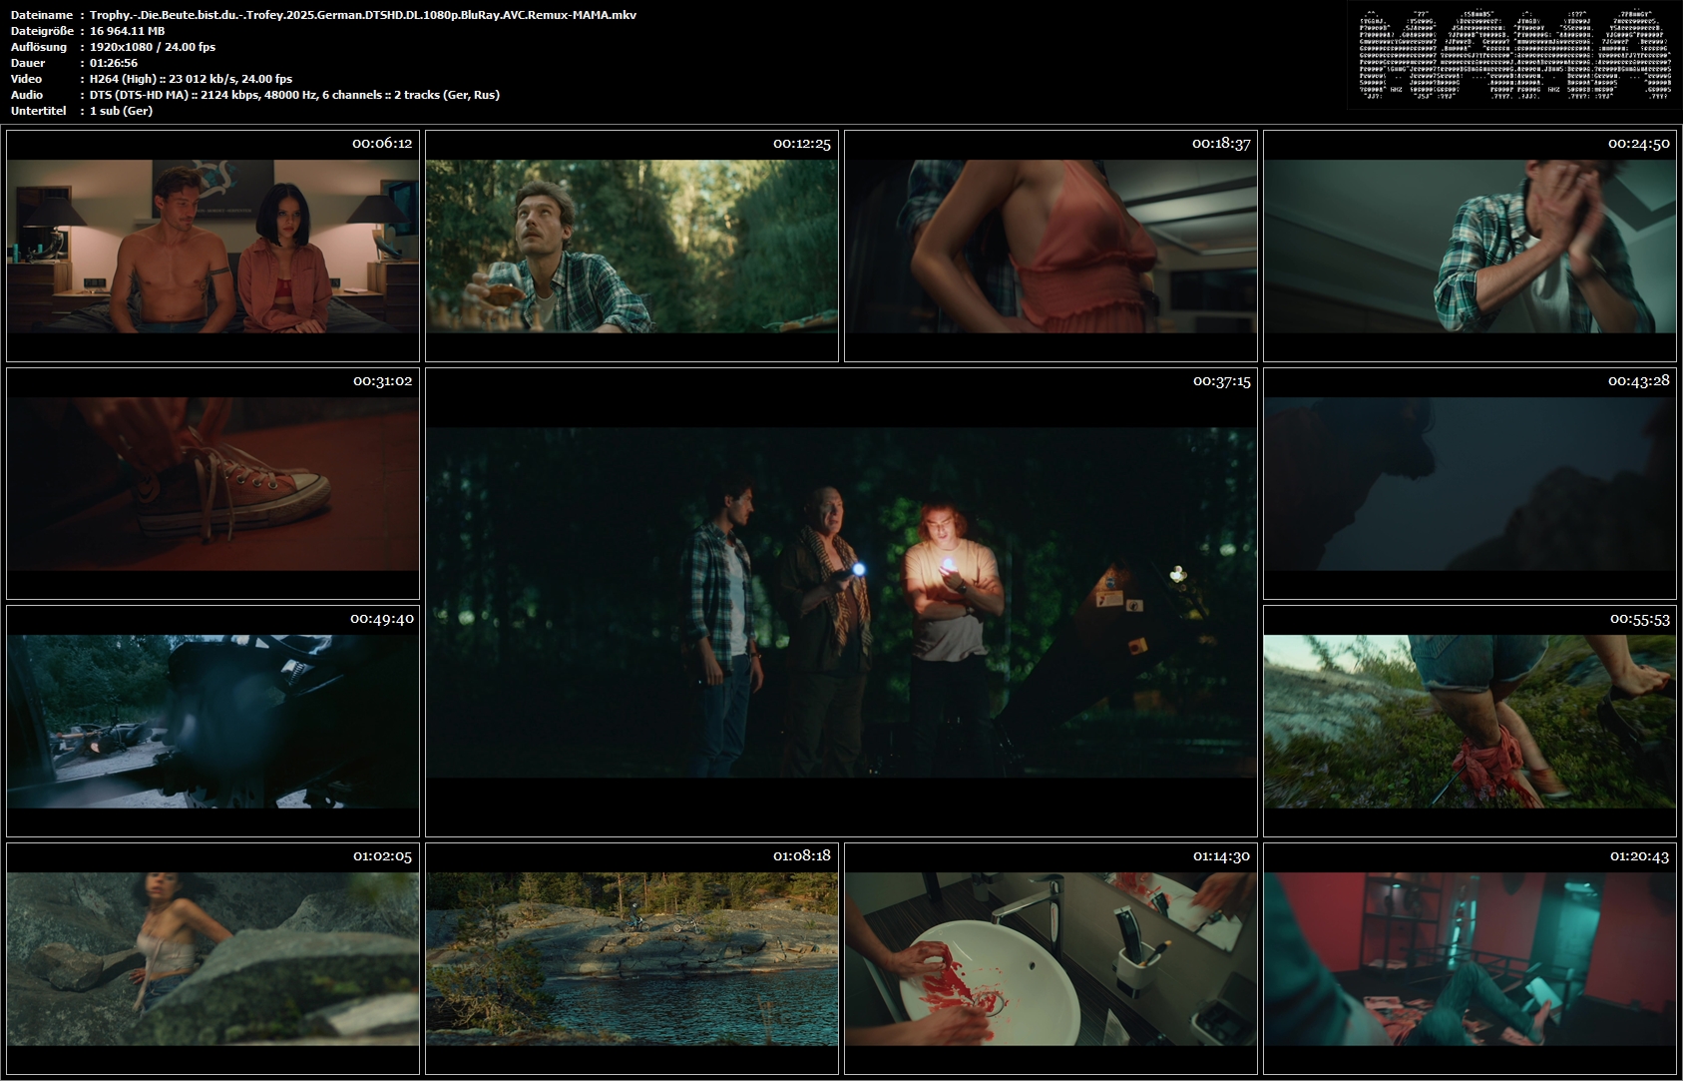The height and width of the screenshot is (1081, 1683).
Task: Open the thumbnail of the bloody bandaged leg
Action: 1470,721
